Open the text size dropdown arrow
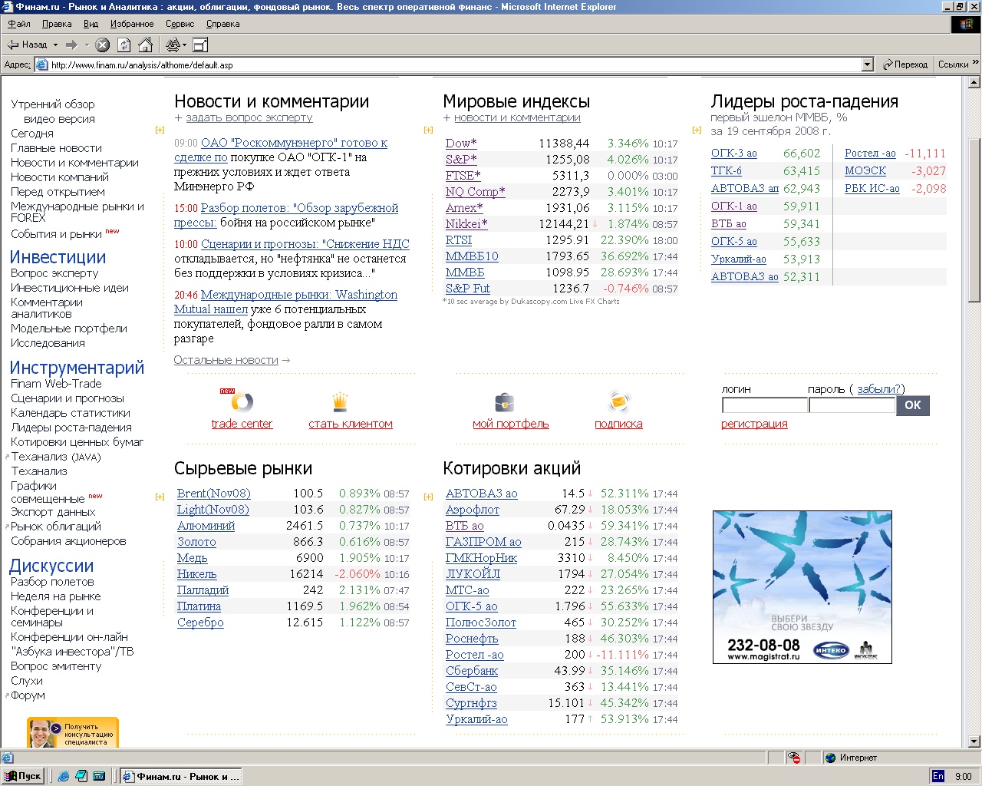 [184, 45]
